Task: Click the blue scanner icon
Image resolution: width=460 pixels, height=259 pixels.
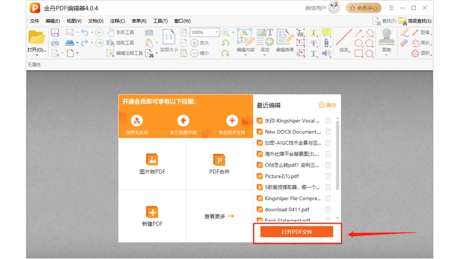Action: 70,43
